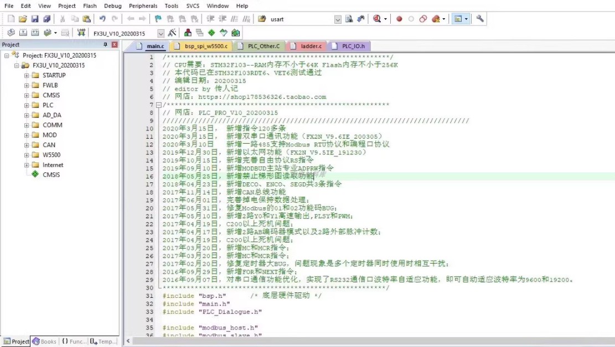615x347 pixels.
Task: Open the Peripherals menu
Action: (143, 6)
